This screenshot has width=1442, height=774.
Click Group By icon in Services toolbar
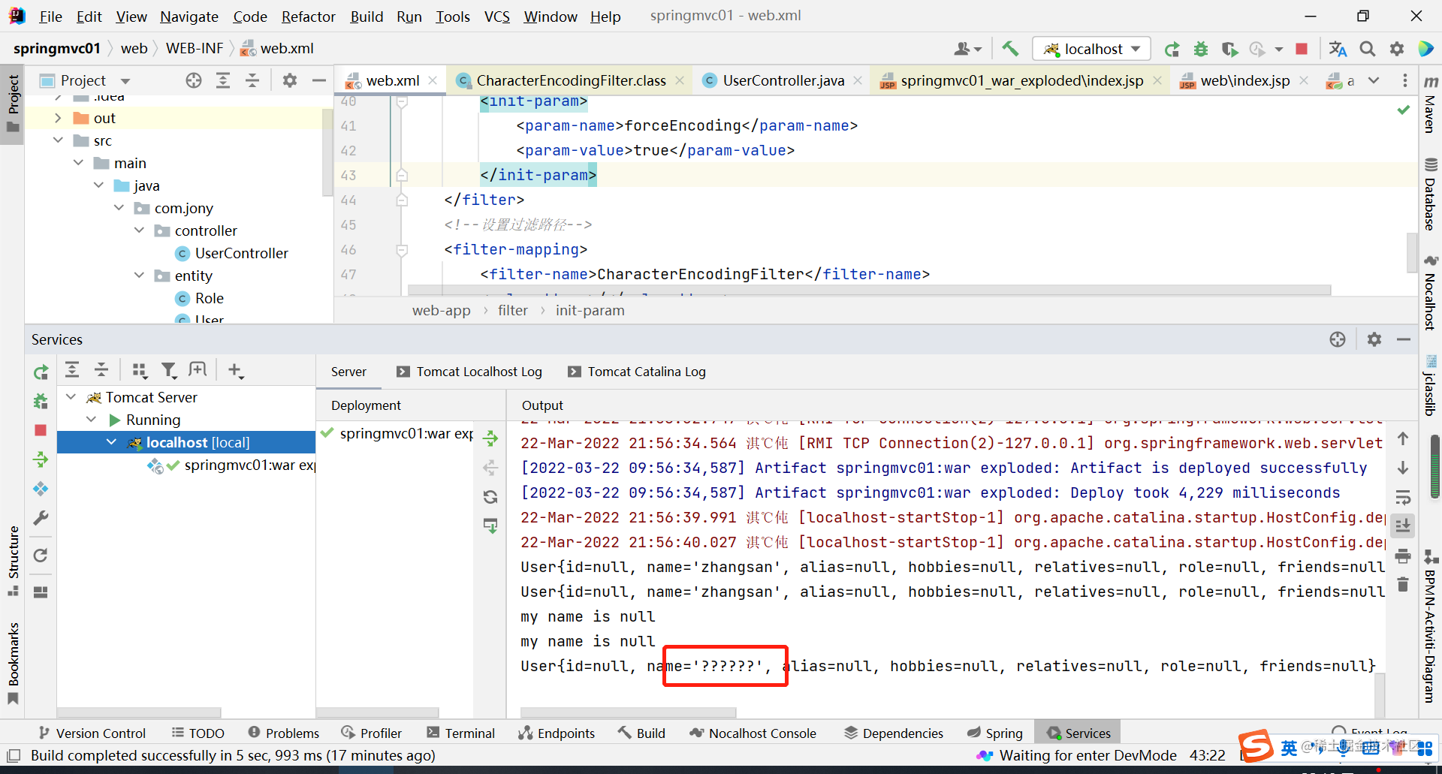139,370
